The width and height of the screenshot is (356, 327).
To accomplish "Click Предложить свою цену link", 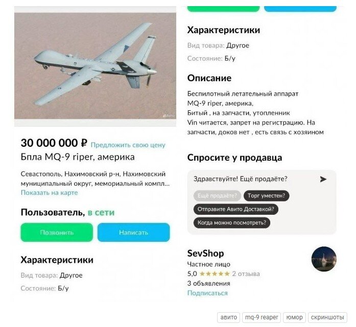I will click(x=128, y=145).
